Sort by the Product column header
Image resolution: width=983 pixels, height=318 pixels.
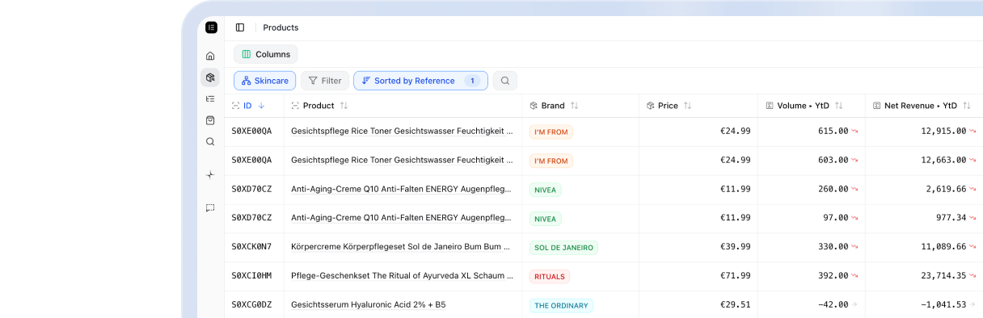319,106
